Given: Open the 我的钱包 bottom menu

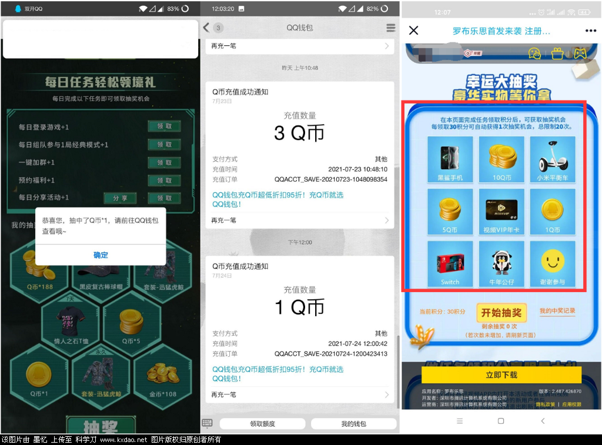Looking at the screenshot, I should coord(353,424).
